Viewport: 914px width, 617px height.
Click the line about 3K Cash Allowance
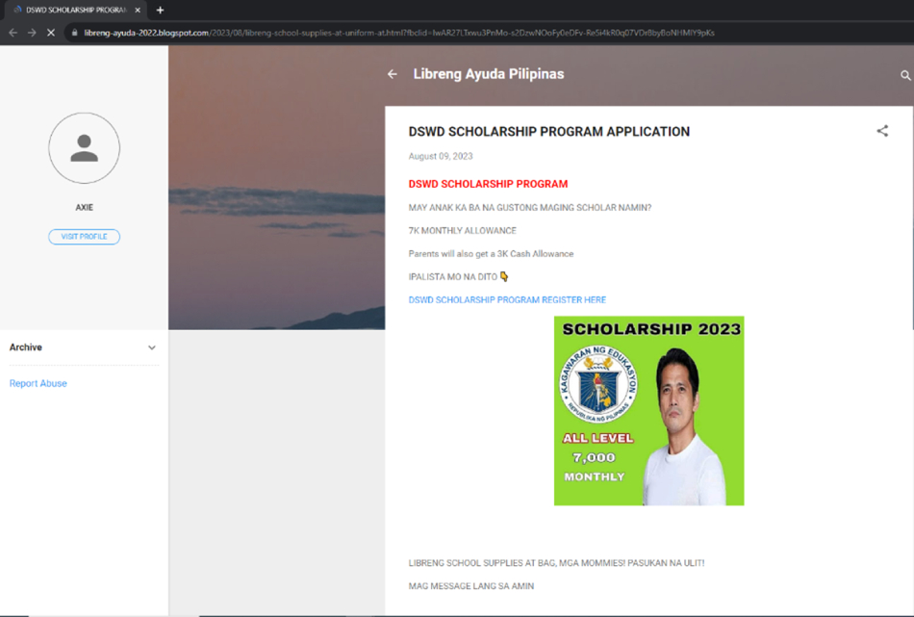[491, 254]
